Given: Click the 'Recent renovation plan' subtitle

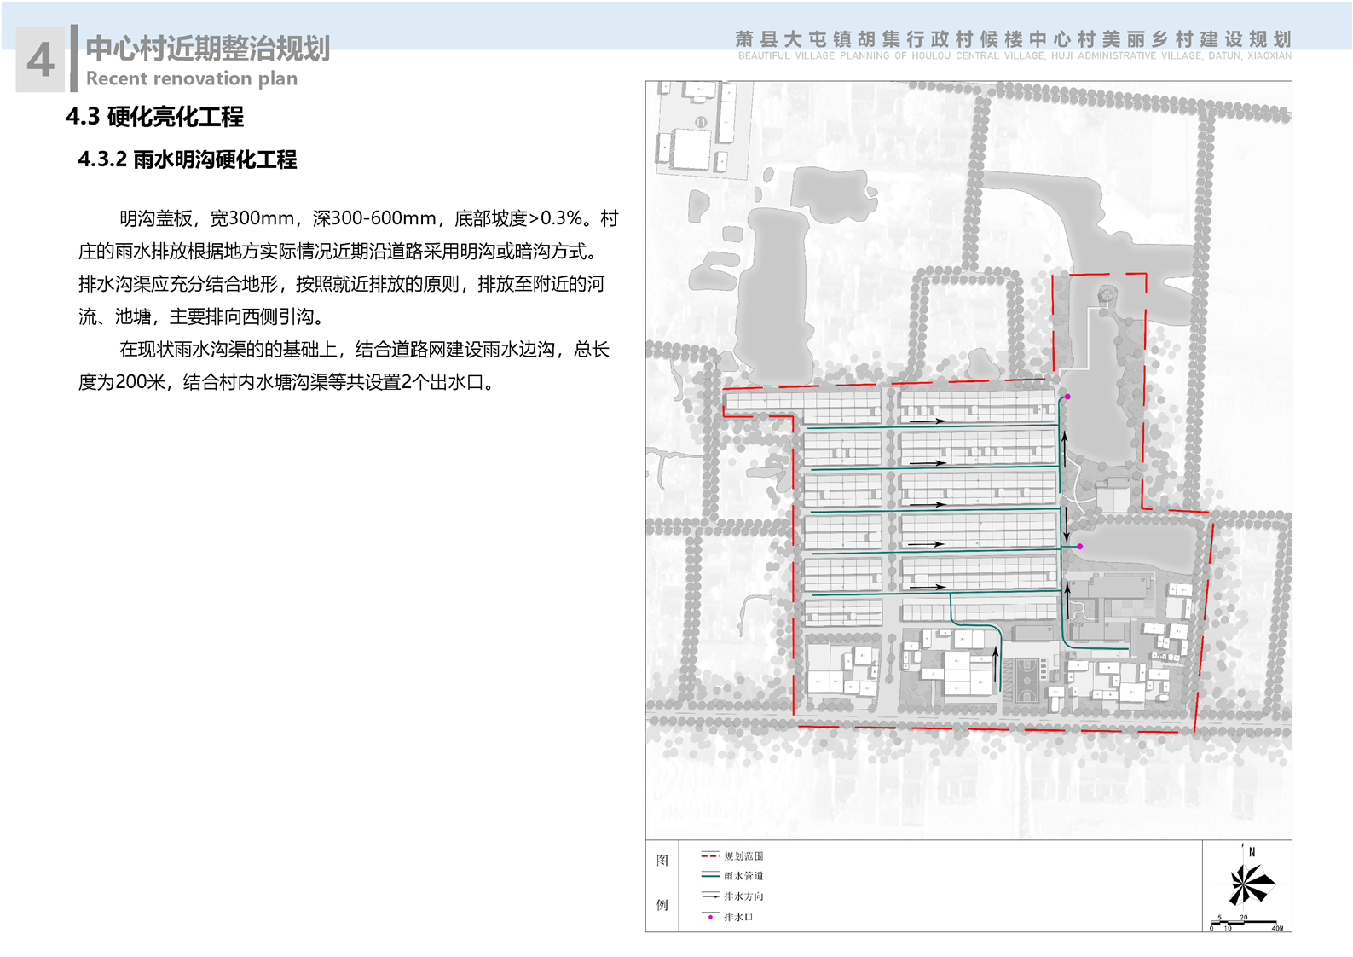Looking at the screenshot, I should (x=192, y=78).
